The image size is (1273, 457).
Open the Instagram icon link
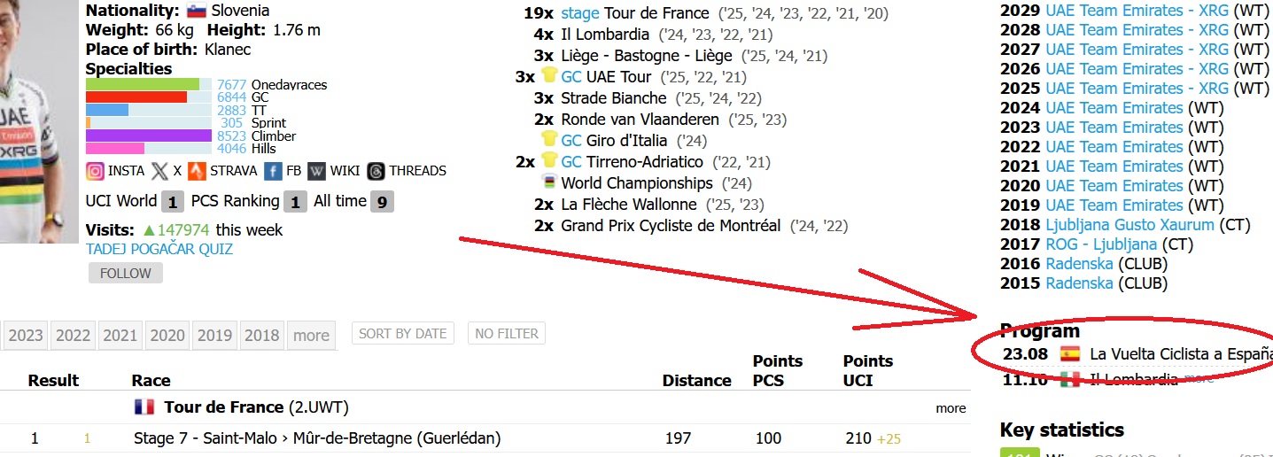(95, 171)
